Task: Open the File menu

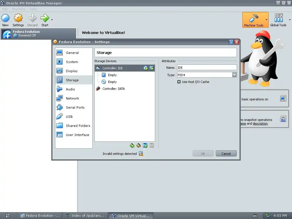Action: point(5,9)
